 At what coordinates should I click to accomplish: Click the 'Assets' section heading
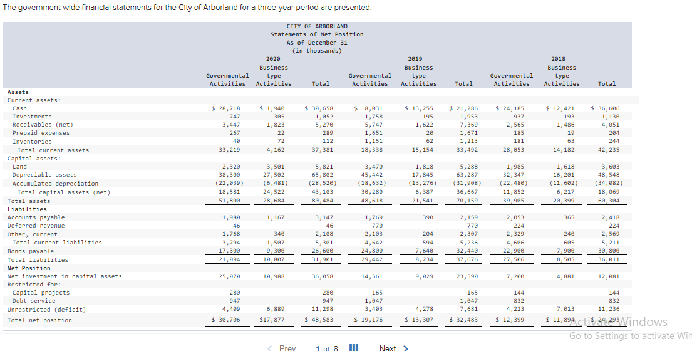click(x=18, y=92)
